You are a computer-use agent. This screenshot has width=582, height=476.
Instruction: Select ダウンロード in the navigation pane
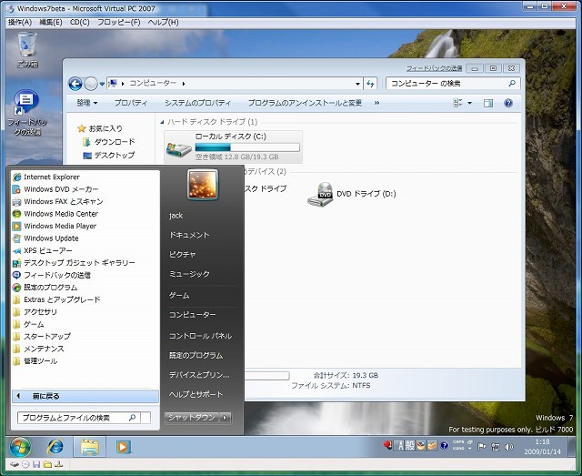click(x=109, y=142)
